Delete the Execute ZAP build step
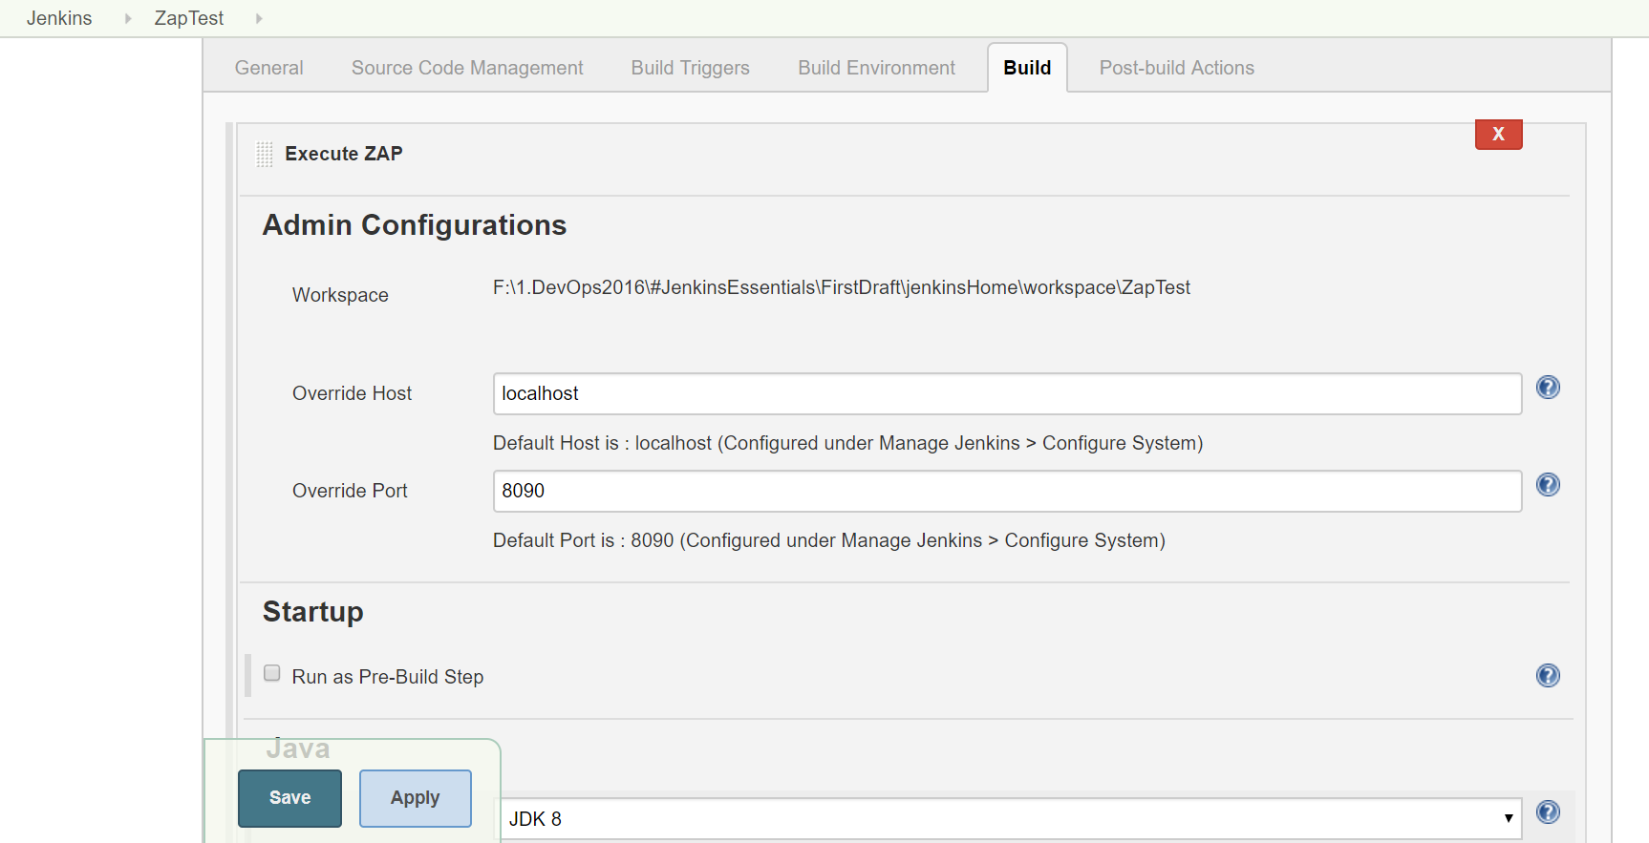Screen dimensions: 1649x843 [1498, 135]
